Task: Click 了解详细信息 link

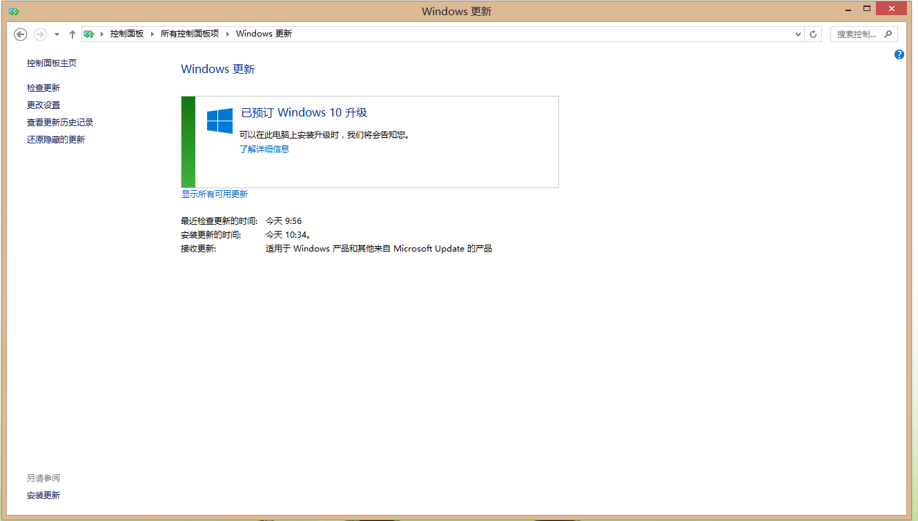Action: (x=264, y=149)
